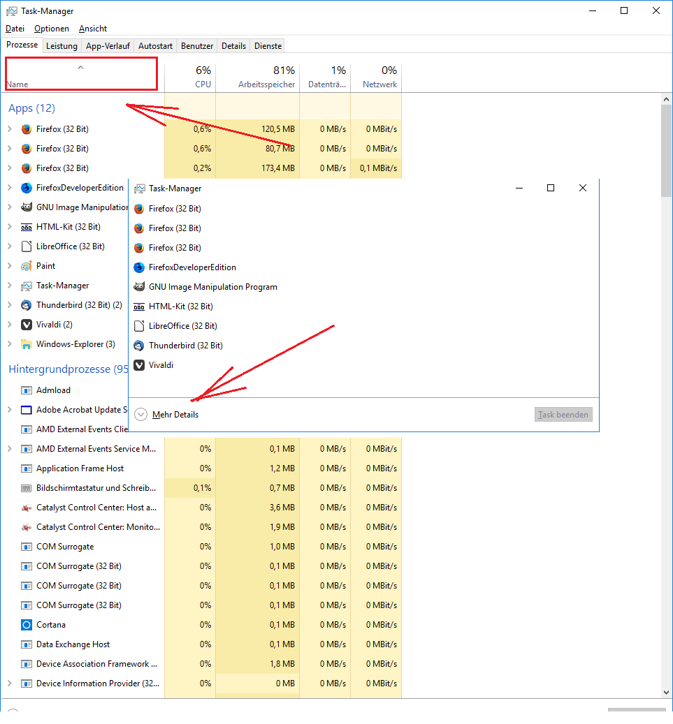
Task: Sort by the Netzwerk column header
Action: pyautogui.click(x=376, y=77)
